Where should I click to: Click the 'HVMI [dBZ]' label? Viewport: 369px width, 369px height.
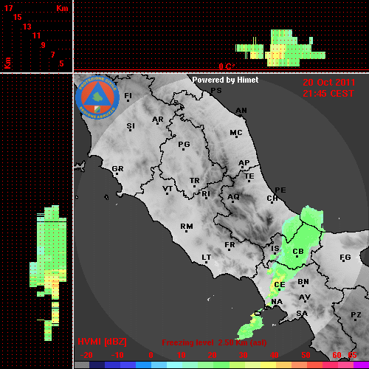click(x=102, y=342)
